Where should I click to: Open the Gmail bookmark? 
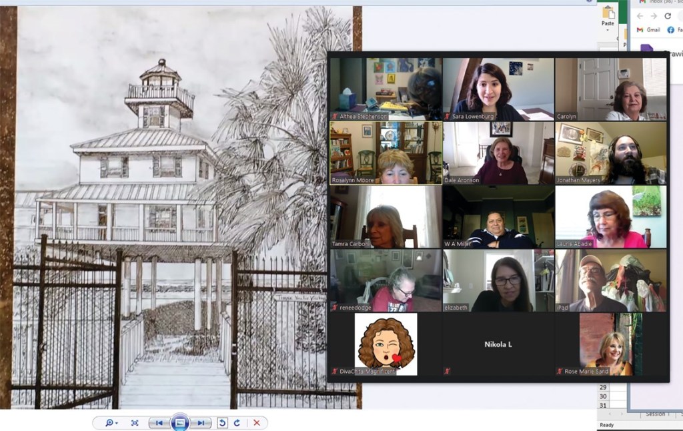click(x=649, y=30)
